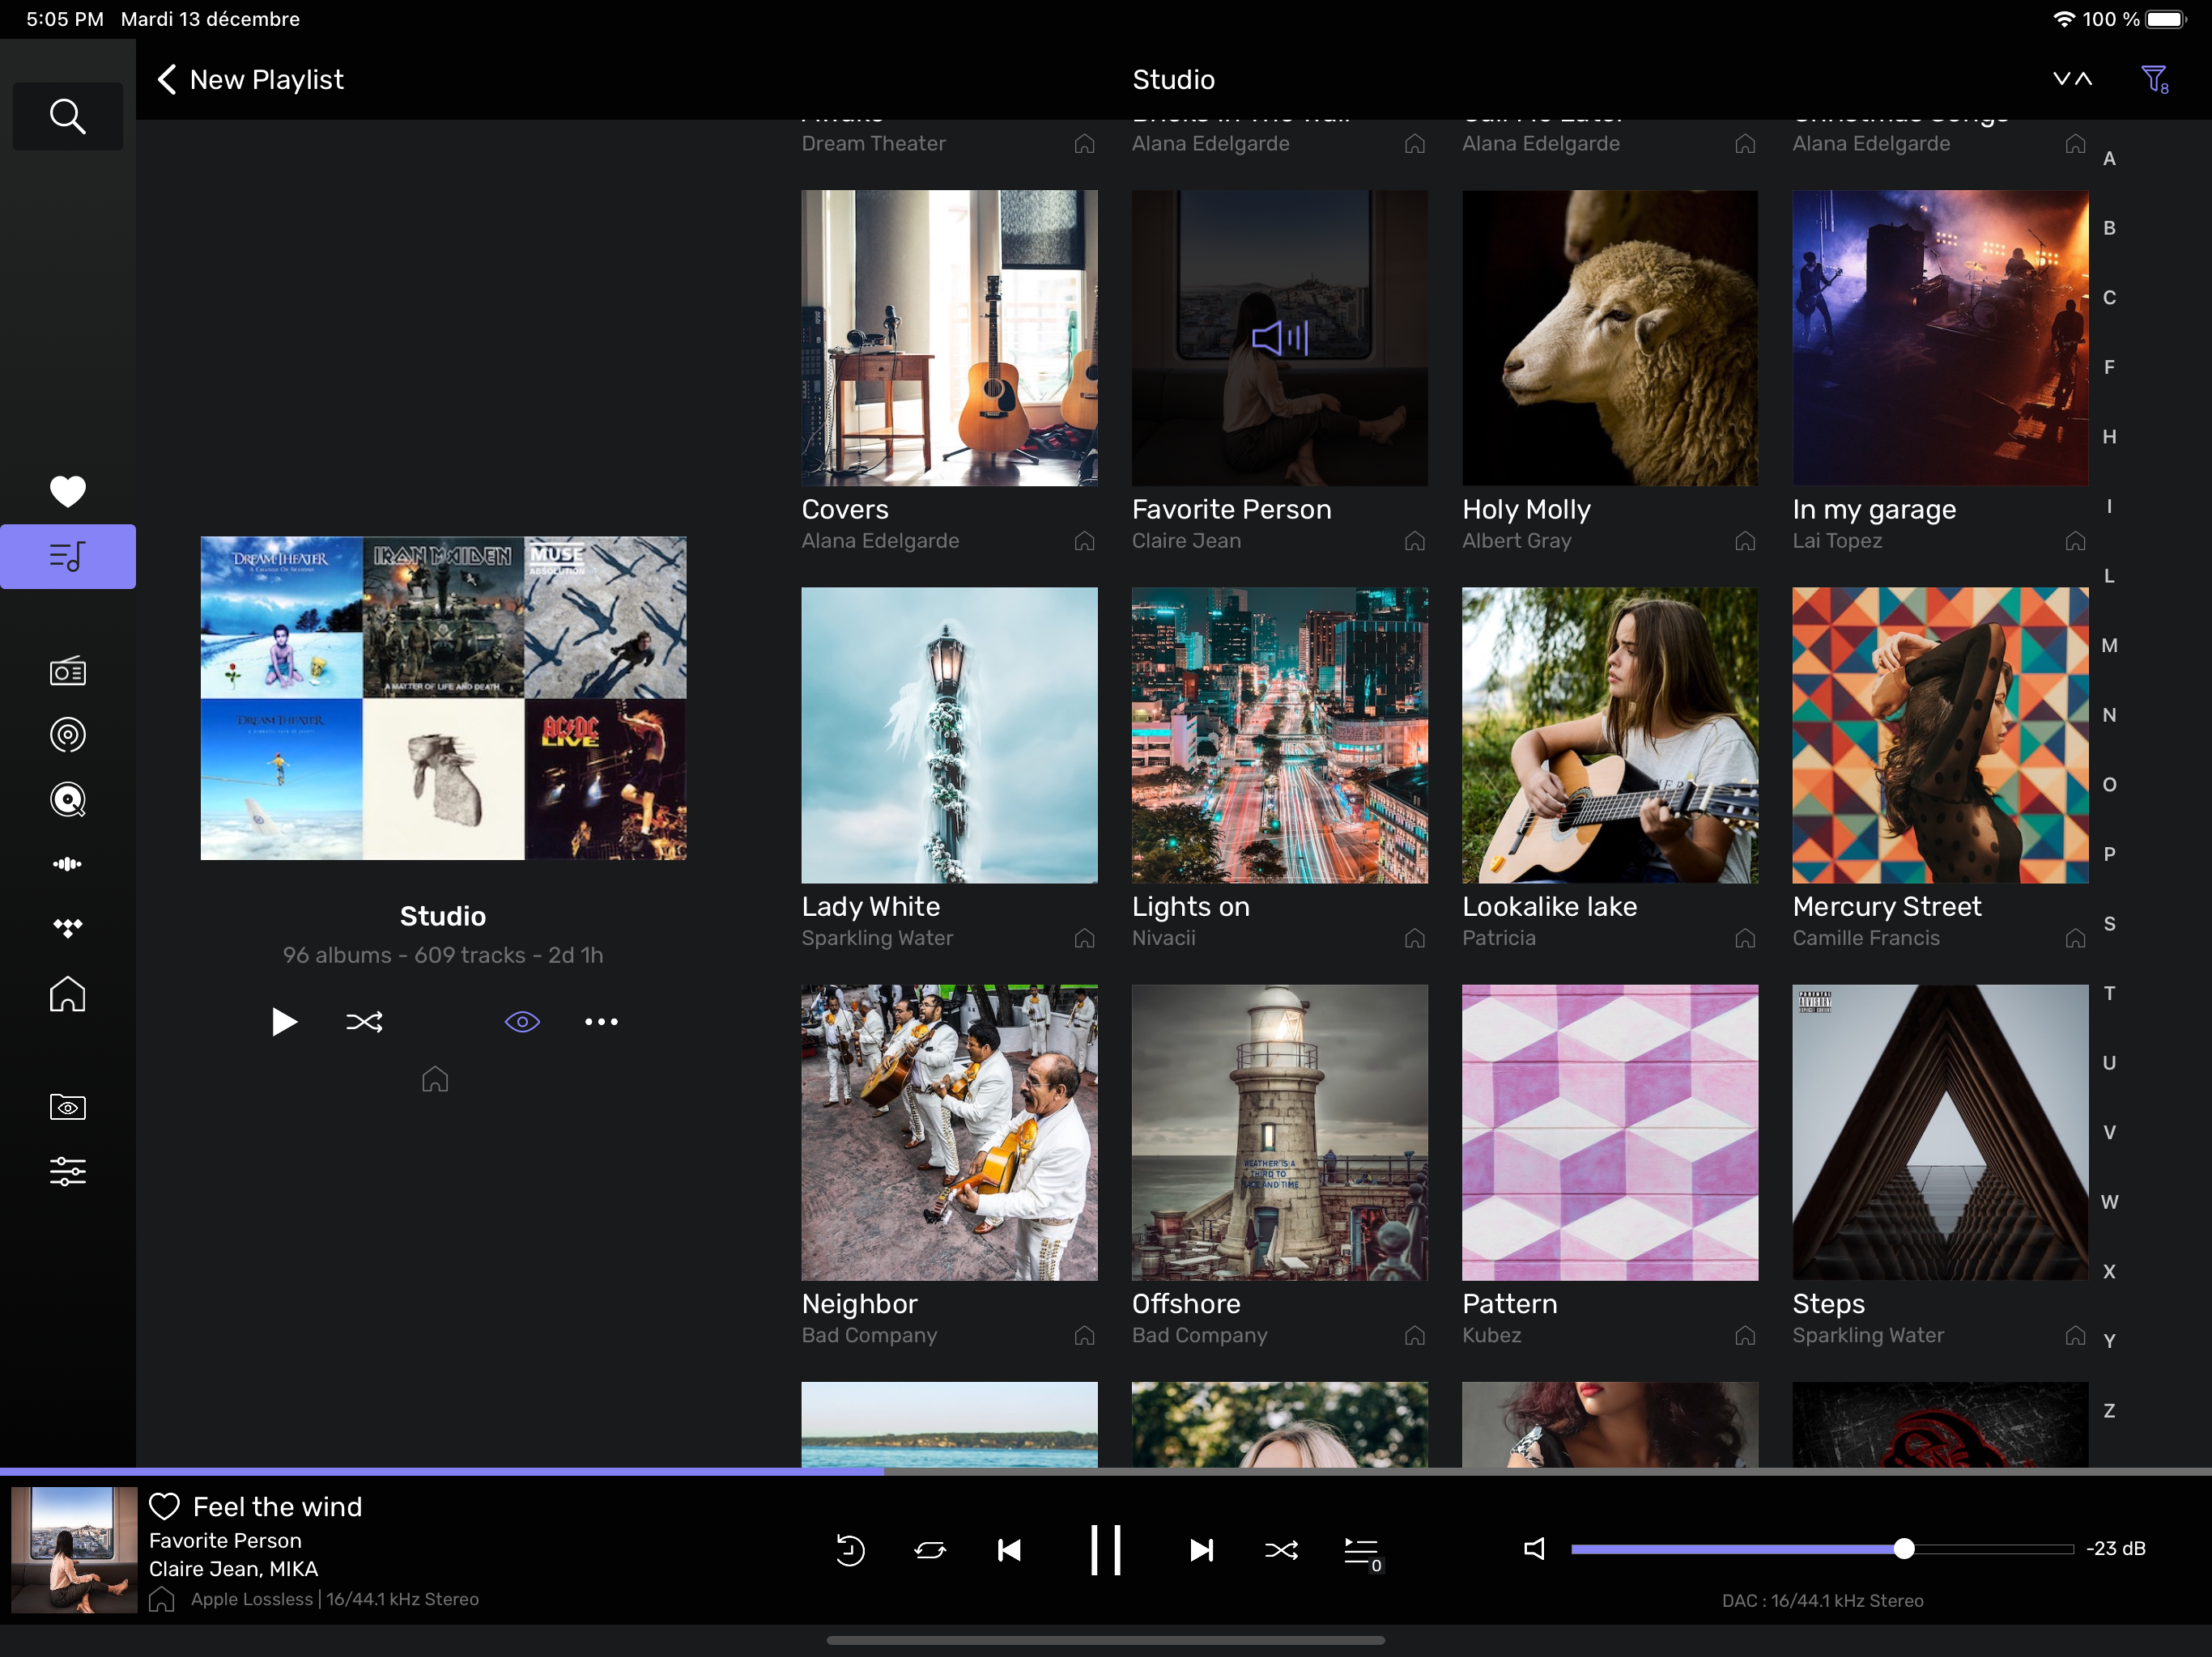Skip to next track
The width and height of the screenshot is (2212, 1657).
(x=1201, y=1550)
